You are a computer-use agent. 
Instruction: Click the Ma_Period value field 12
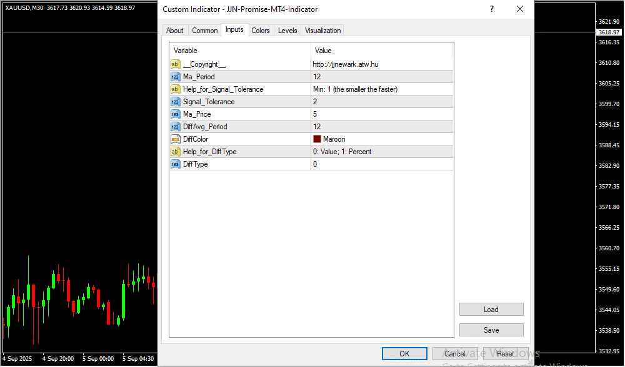click(381, 77)
